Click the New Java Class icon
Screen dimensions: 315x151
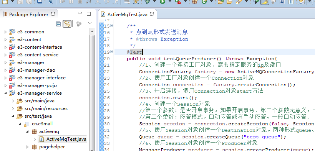pyautogui.click(x=204, y=2)
